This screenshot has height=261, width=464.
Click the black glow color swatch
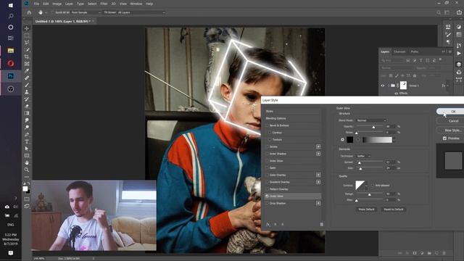349,139
